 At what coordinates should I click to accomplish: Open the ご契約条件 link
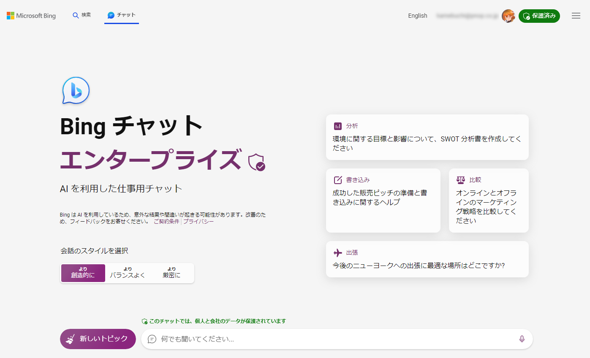click(166, 221)
